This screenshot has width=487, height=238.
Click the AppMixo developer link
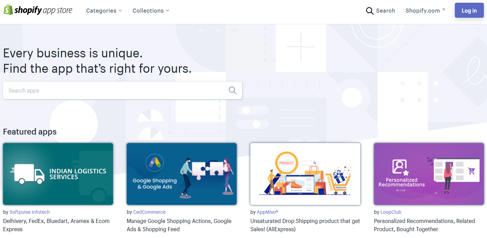[x=267, y=212]
